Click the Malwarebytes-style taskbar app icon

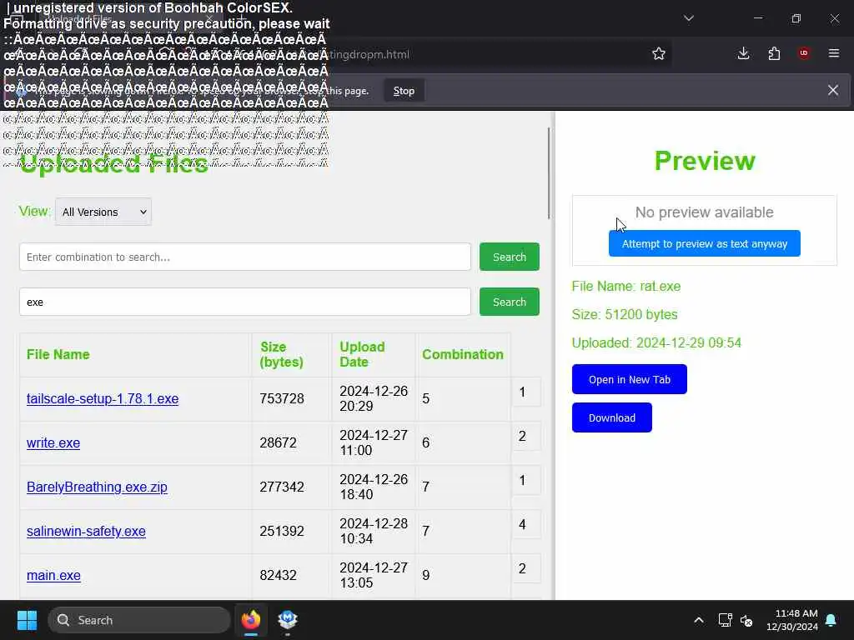288,620
